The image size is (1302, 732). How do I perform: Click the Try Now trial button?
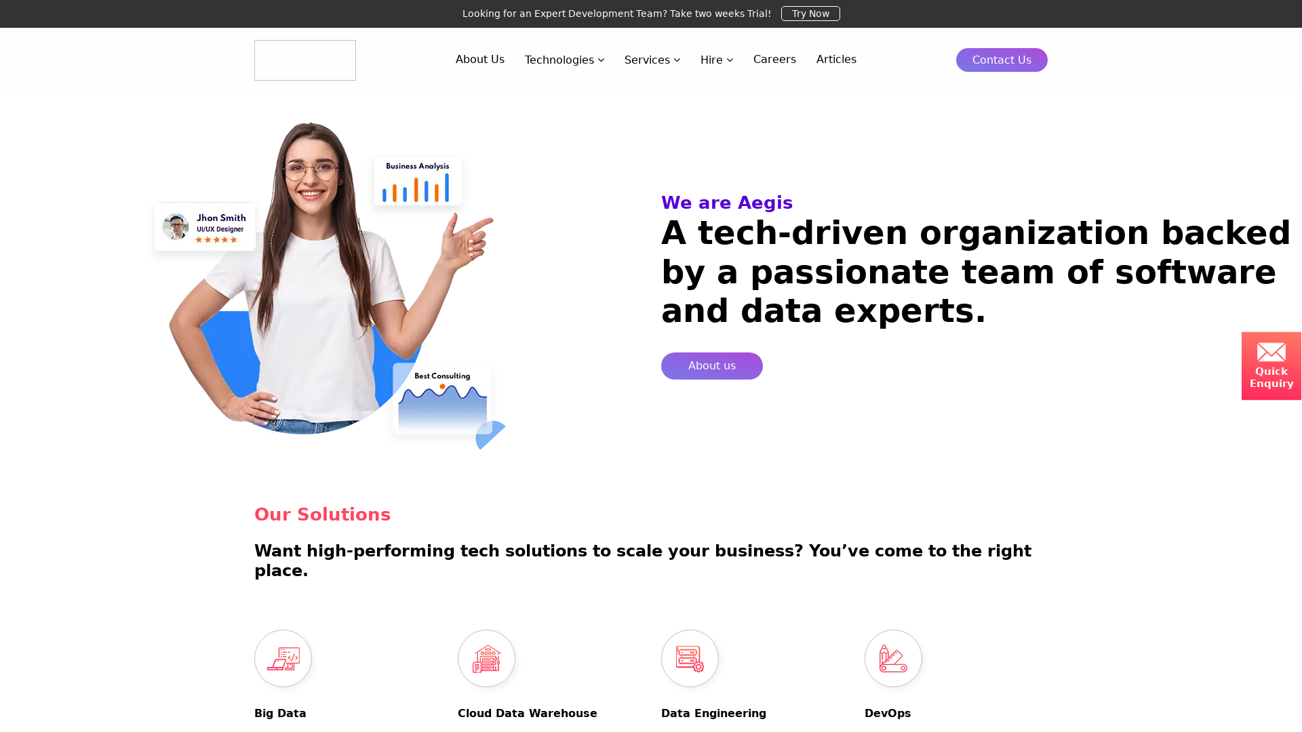(x=810, y=14)
